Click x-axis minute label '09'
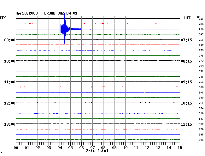Screen dimensions: 205x156 pos(114,147)
